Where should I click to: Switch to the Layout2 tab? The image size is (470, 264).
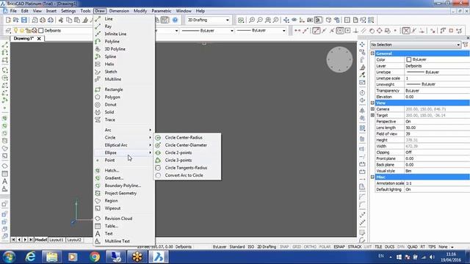(74, 240)
